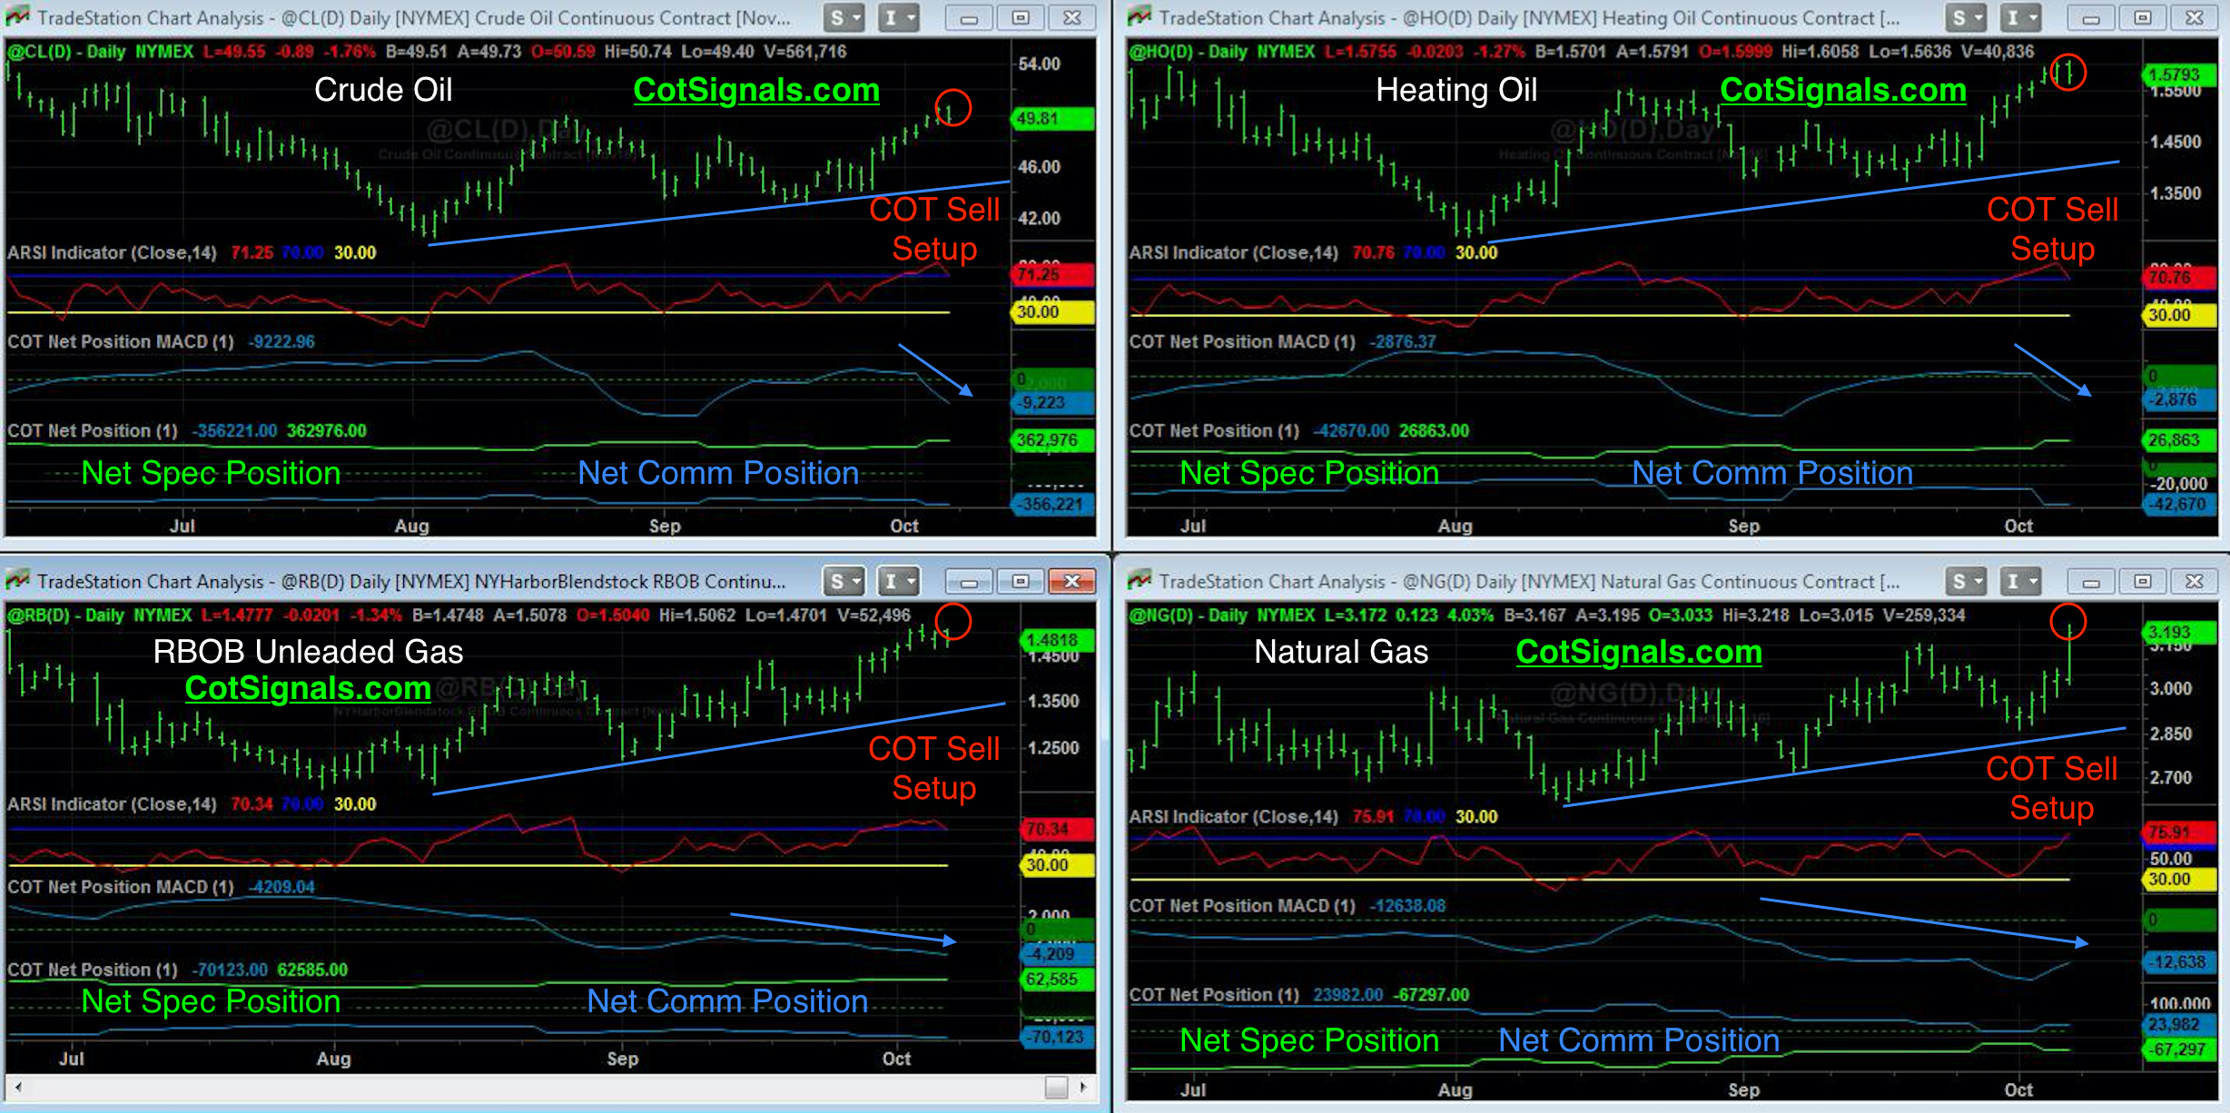Open the I interval-link dropdown in Natural Gas window
2230x1113 pixels.
click(2021, 581)
